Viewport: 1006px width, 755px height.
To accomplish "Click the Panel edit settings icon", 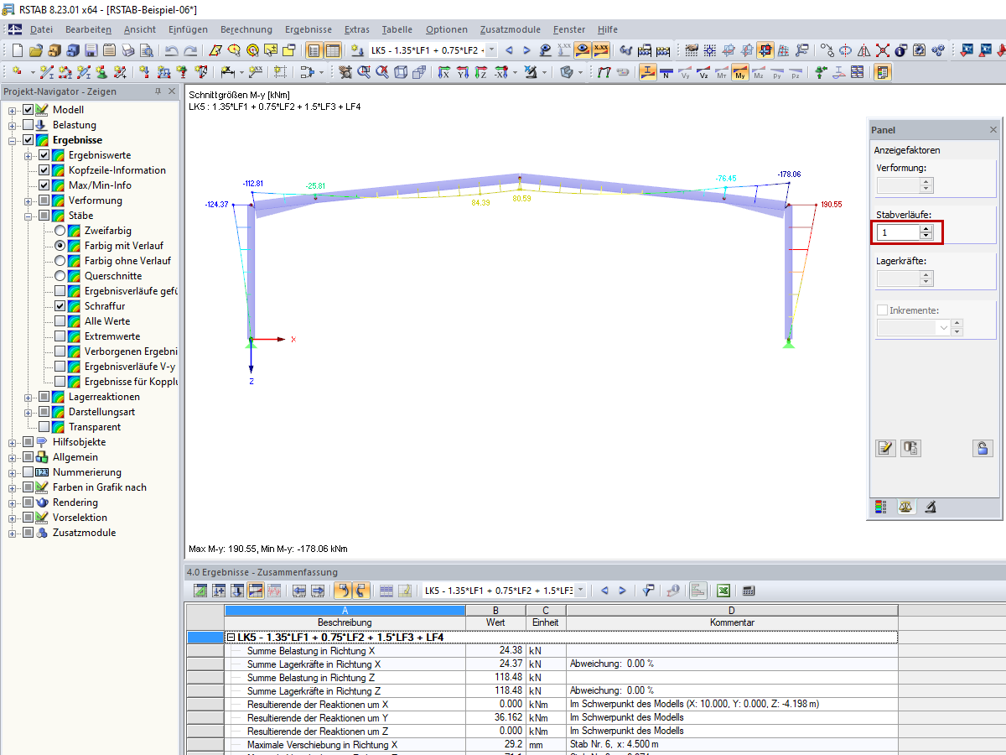I will [885, 448].
